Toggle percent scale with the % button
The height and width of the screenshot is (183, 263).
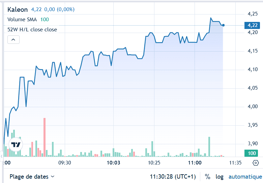tap(207, 177)
